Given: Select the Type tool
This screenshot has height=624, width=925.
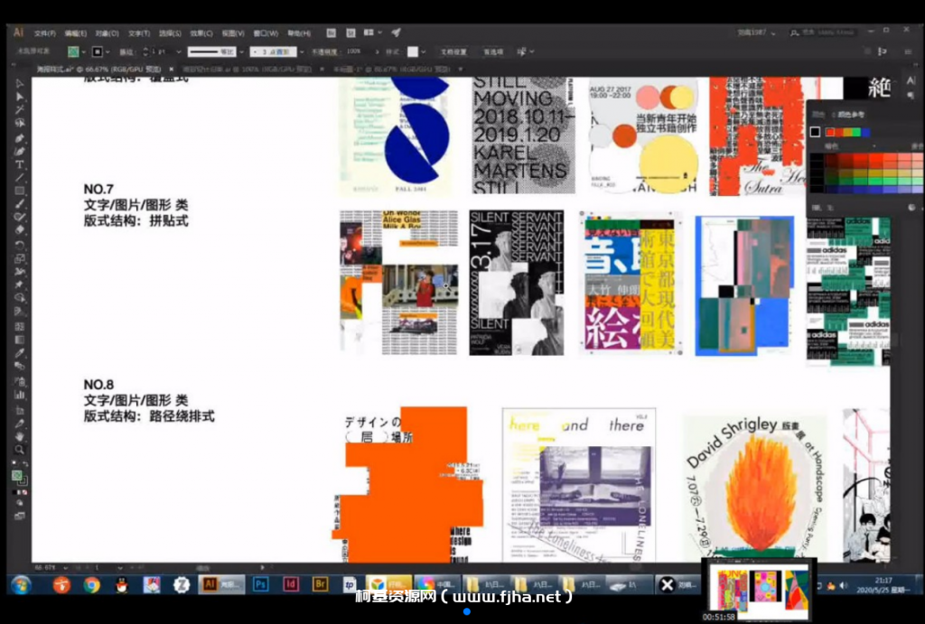Looking at the screenshot, I should [20, 164].
